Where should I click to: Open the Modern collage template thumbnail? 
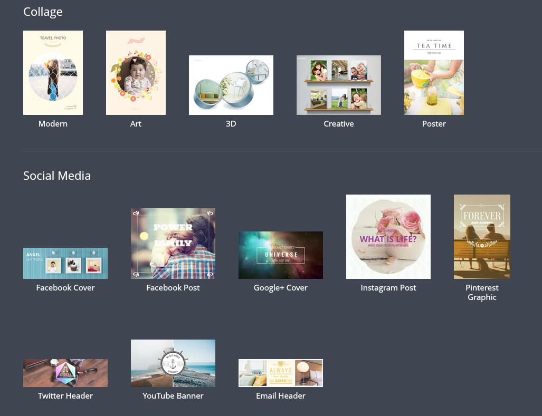(x=53, y=73)
